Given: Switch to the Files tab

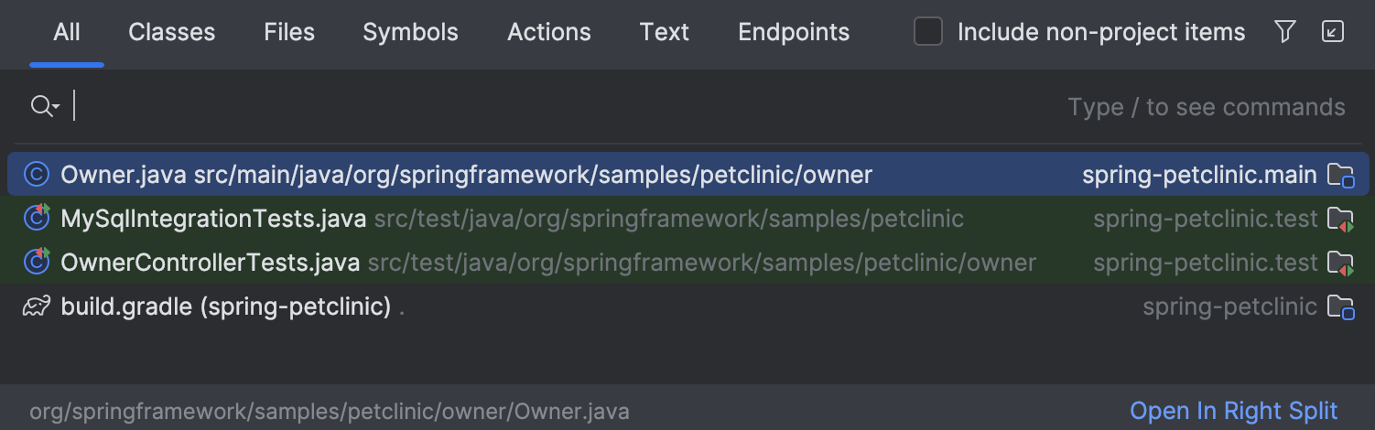Looking at the screenshot, I should tap(289, 32).
